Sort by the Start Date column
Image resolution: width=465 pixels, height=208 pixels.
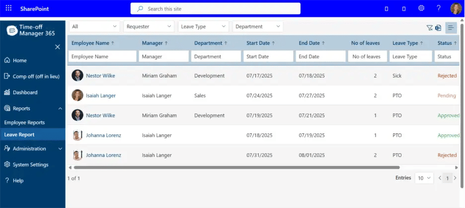[x=261, y=43]
